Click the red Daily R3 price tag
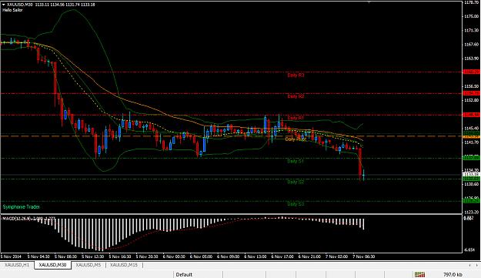 tap(471, 72)
